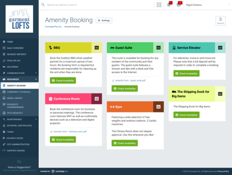Click the red-badged icon beside the bell

click(179, 5)
